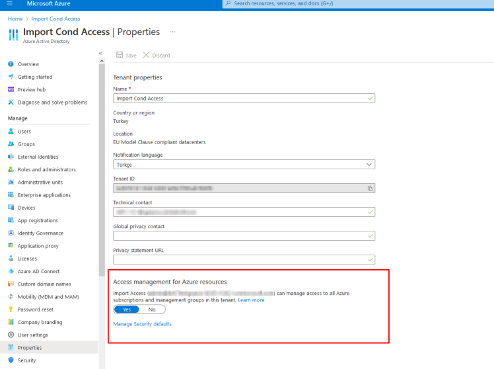Viewport: 494px width, 369px height.
Task: Click the Turkey country value text
Action: click(121, 121)
